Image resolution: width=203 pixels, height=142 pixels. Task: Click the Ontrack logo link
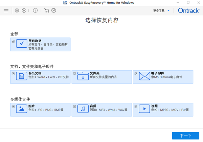tap(188, 11)
